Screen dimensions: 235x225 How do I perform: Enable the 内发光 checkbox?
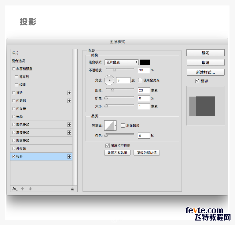click(14, 109)
